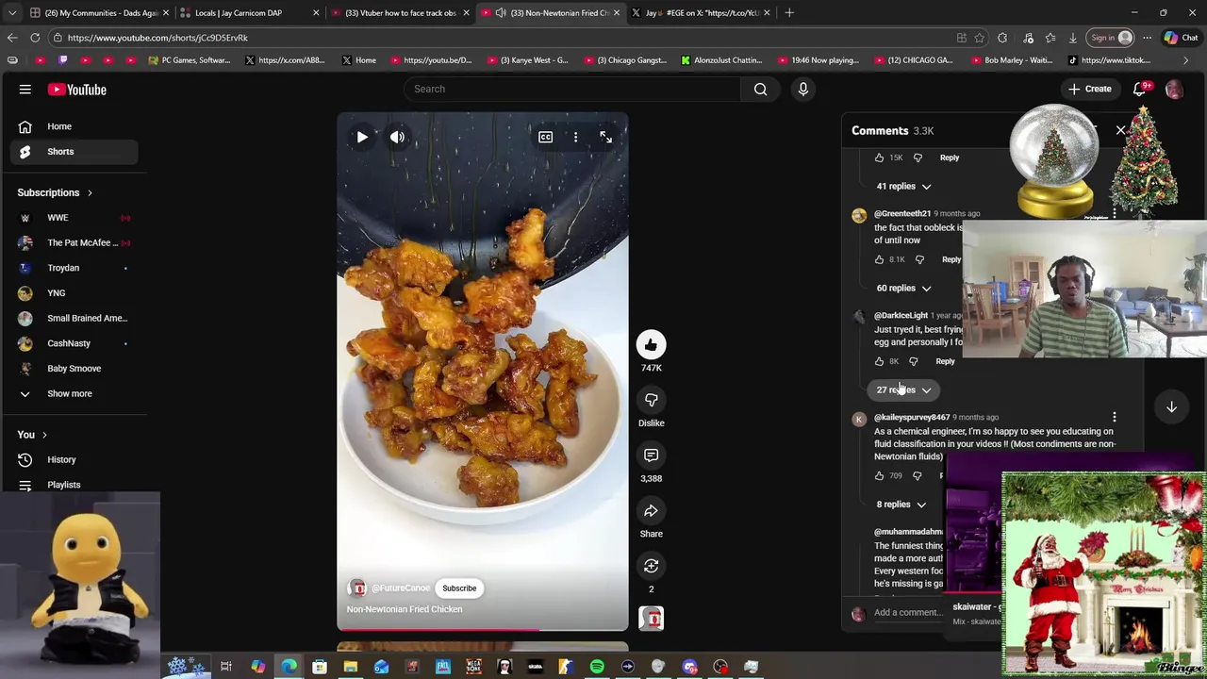The width and height of the screenshot is (1207, 679).
Task: Go to next Short with down arrow
Action: click(x=1171, y=406)
